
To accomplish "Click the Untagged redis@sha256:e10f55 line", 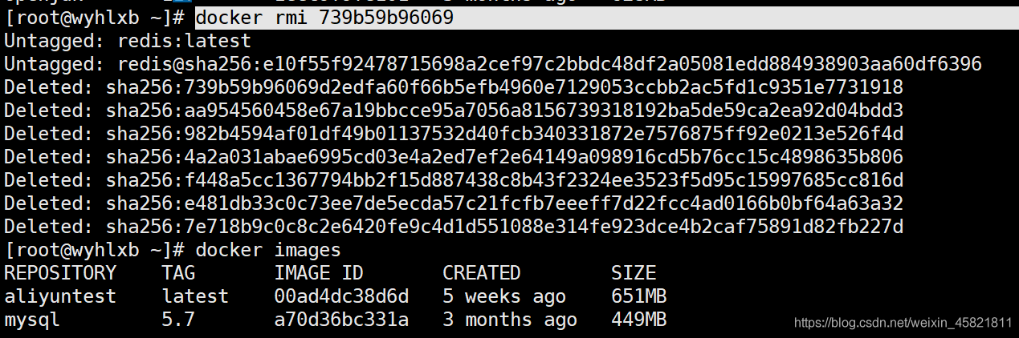I will [493, 64].
